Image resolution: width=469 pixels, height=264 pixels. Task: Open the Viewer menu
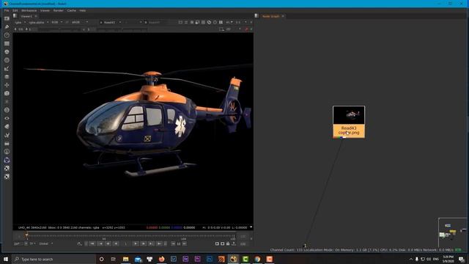45,10
